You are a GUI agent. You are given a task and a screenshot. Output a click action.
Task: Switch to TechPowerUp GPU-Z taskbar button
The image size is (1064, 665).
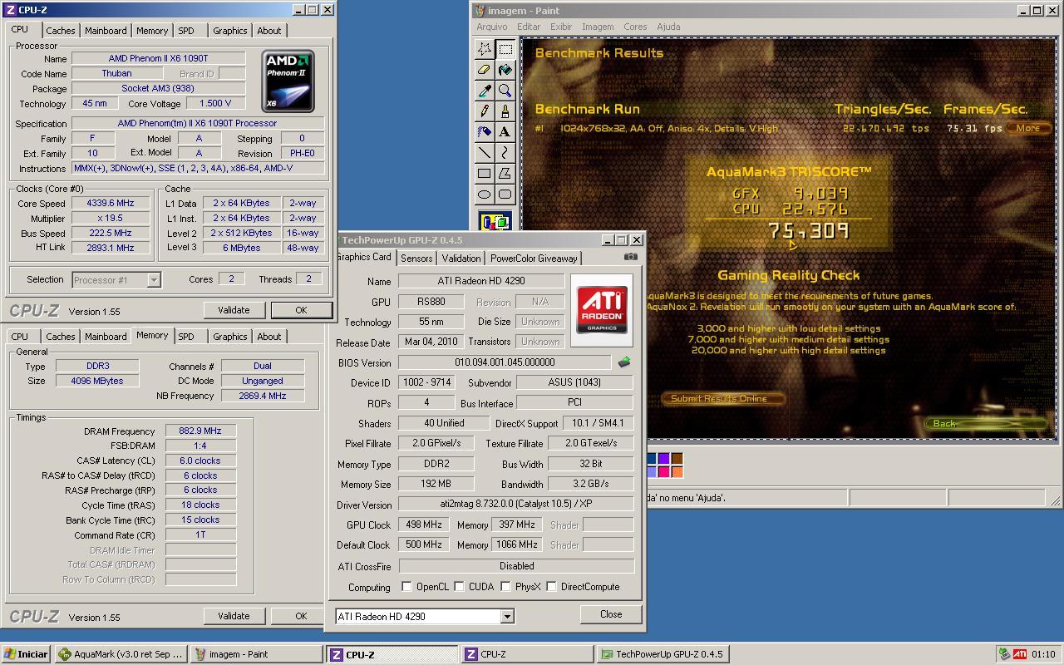pyautogui.click(x=663, y=654)
